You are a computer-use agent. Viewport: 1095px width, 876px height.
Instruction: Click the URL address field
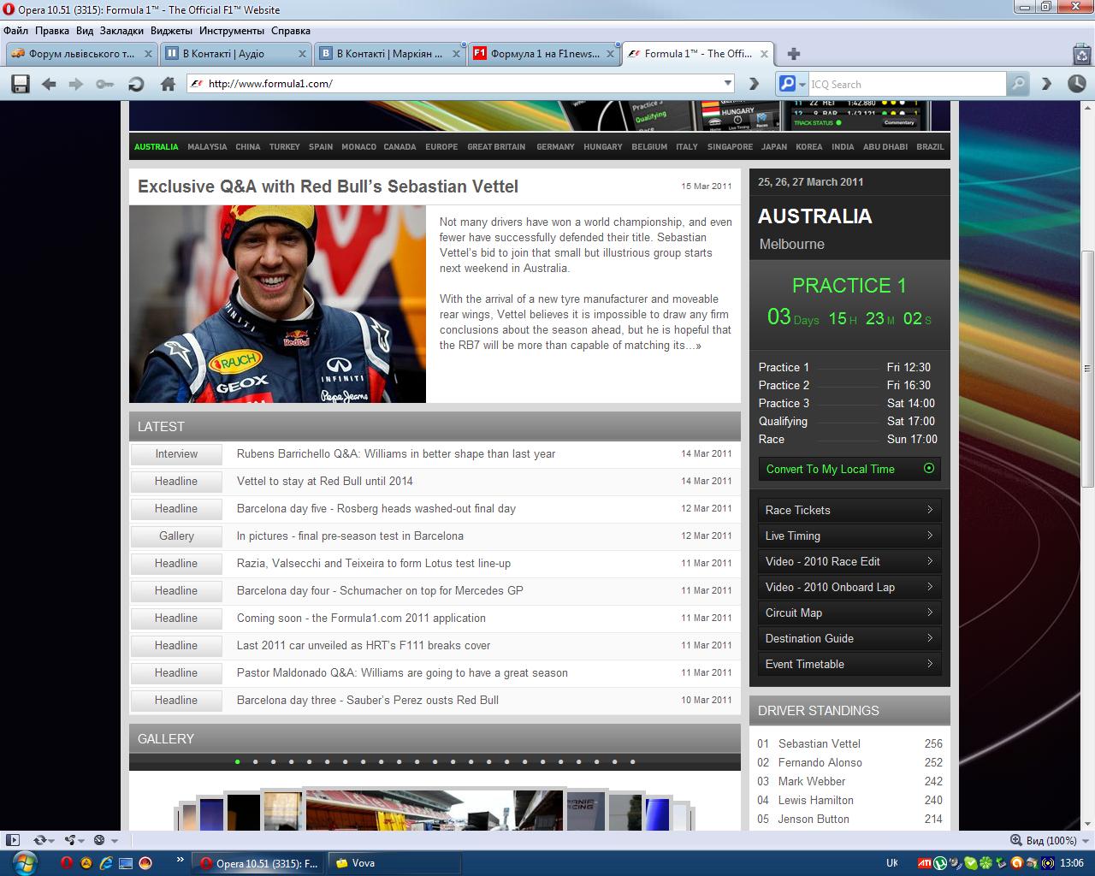pyautogui.click(x=462, y=84)
